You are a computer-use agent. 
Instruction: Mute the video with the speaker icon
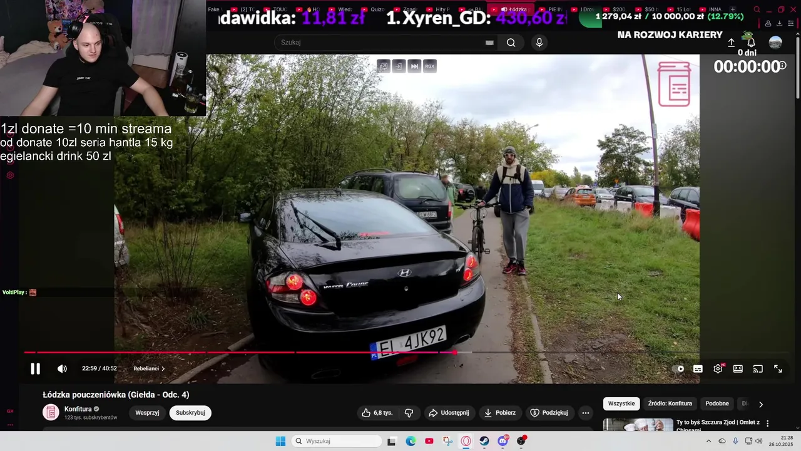(x=62, y=369)
